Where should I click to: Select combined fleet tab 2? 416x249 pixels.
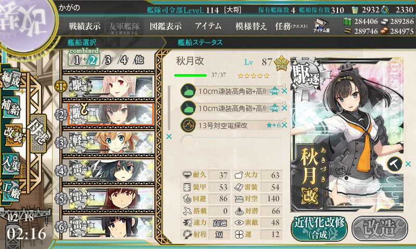(93, 60)
